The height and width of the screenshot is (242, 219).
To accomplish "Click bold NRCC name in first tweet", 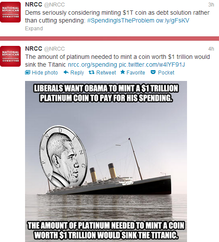I will coord(34,4).
